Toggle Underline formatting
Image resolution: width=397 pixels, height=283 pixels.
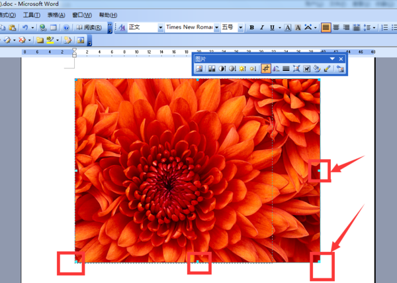coord(272,27)
